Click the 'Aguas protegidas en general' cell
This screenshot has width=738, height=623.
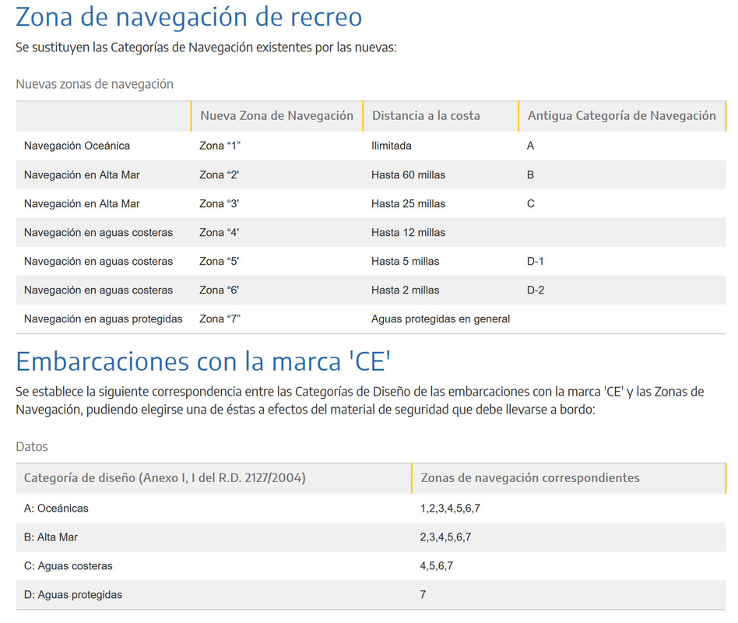click(x=441, y=319)
